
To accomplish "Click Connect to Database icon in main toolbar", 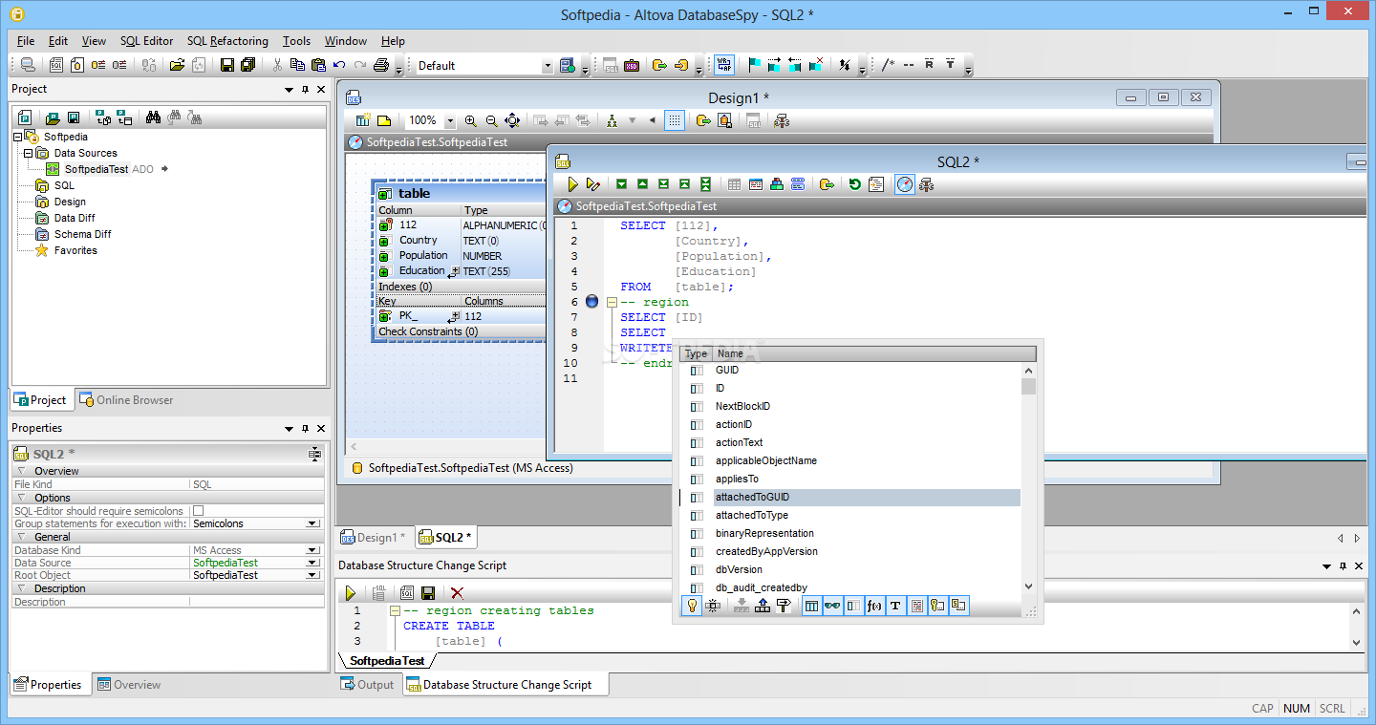I will (28, 65).
